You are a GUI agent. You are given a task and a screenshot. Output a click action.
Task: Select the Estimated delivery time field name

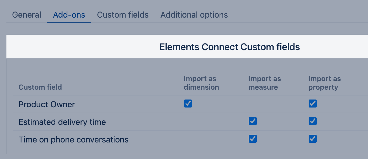click(x=62, y=122)
